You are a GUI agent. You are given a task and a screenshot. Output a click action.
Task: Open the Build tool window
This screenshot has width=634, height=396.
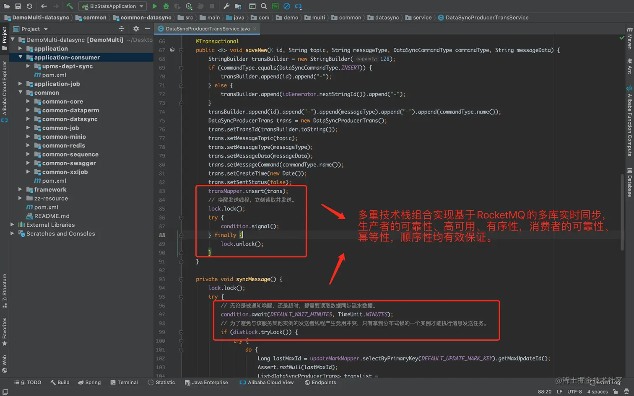(60, 382)
